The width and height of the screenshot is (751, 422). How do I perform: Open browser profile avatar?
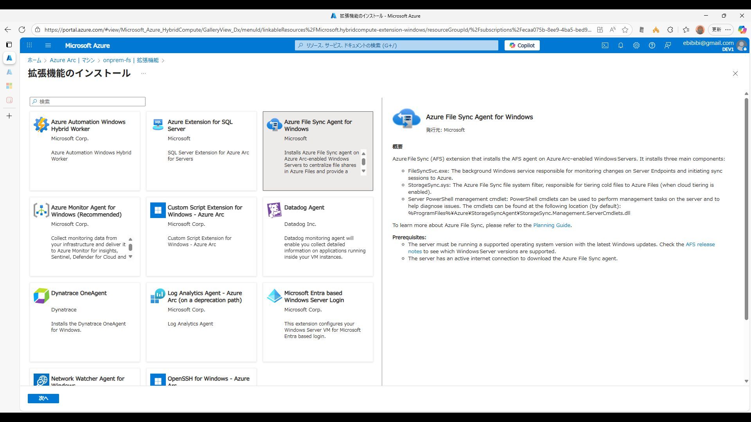point(700,30)
